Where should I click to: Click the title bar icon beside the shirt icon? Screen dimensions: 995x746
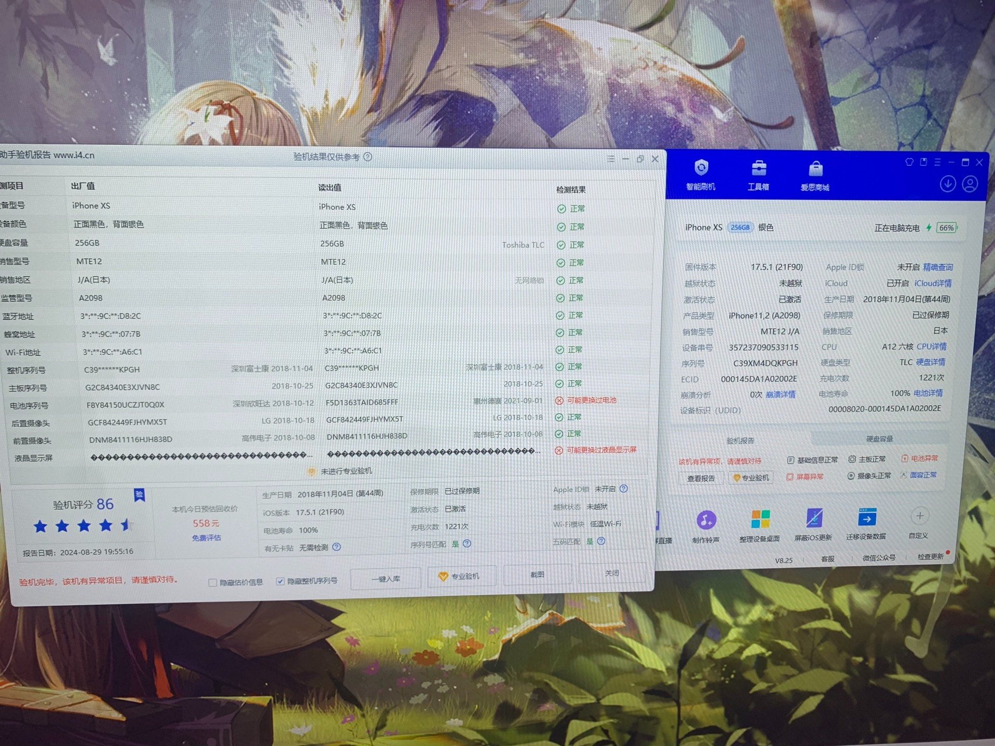(x=923, y=162)
